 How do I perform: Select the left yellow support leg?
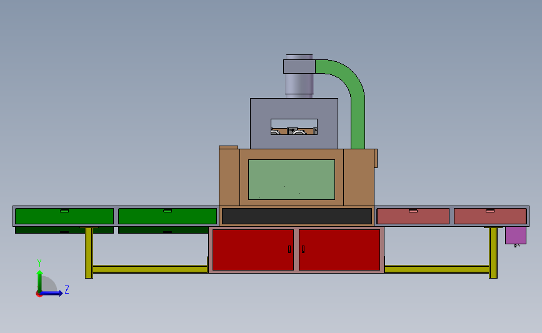pyautogui.click(x=89, y=252)
